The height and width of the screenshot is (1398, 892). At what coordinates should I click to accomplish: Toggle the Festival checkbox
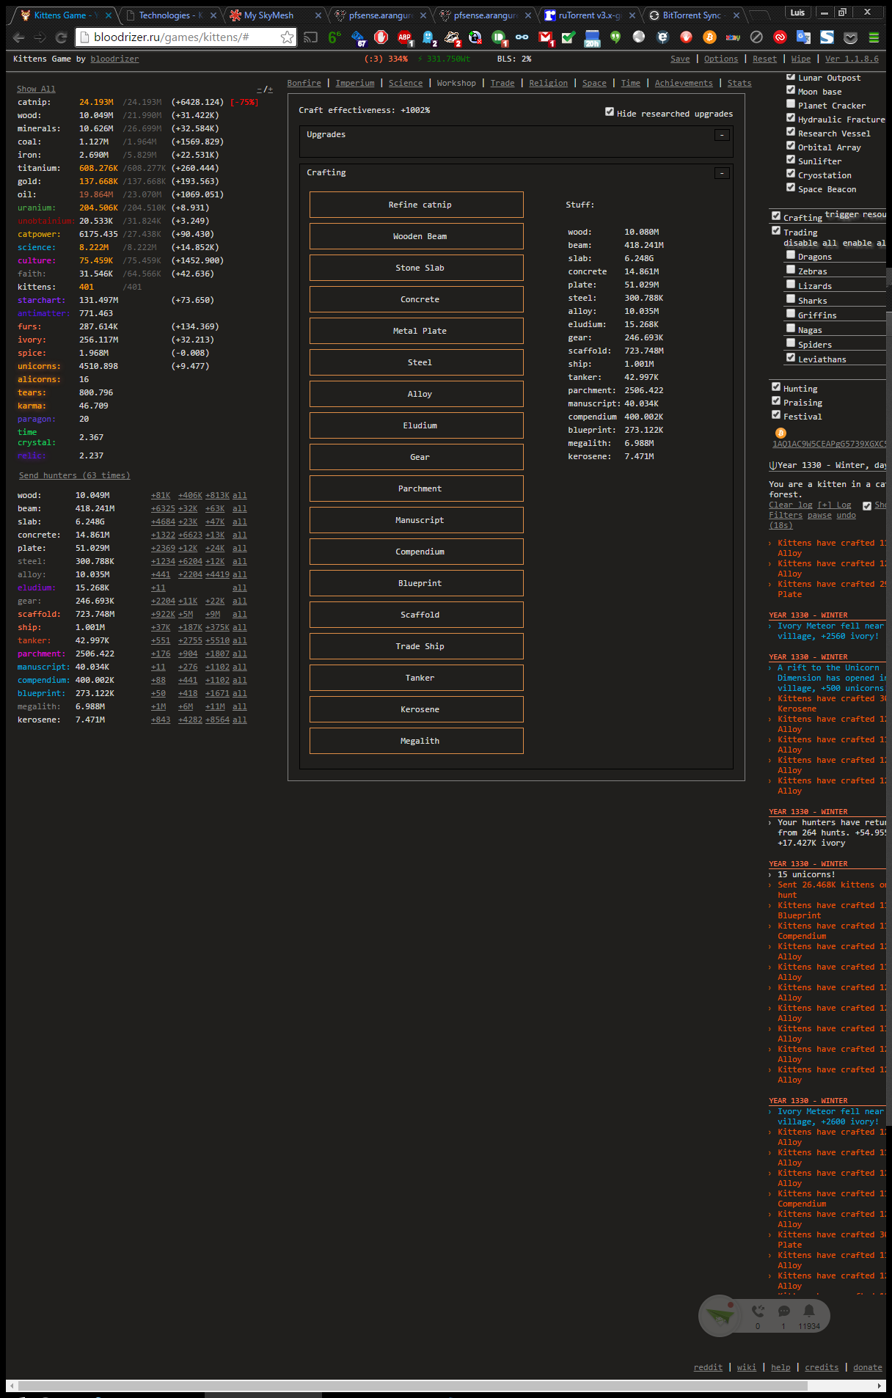(x=776, y=415)
